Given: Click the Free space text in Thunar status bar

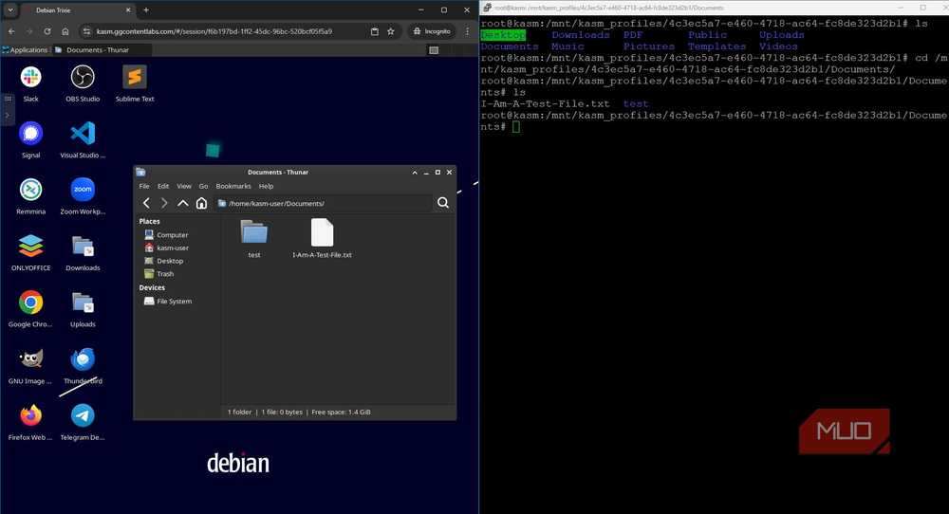Looking at the screenshot, I should pos(341,412).
